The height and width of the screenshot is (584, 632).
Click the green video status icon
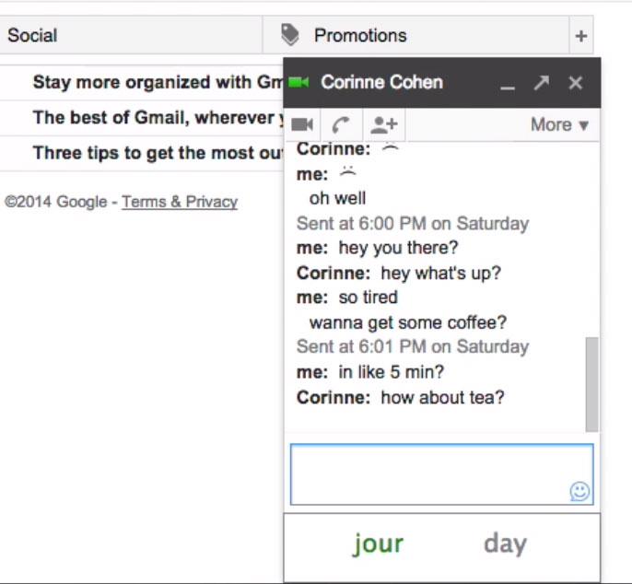298,82
